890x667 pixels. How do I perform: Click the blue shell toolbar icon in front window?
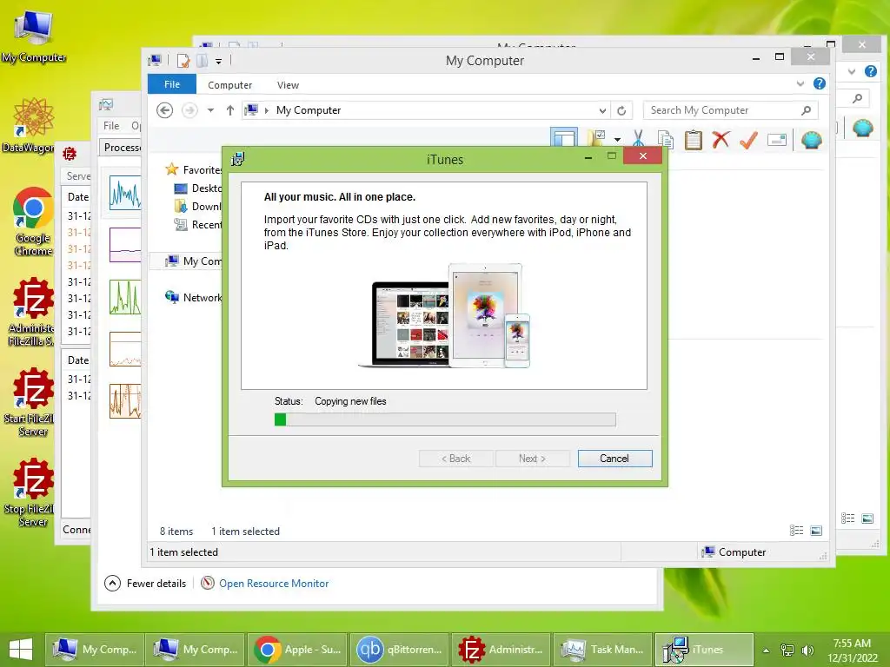[811, 139]
